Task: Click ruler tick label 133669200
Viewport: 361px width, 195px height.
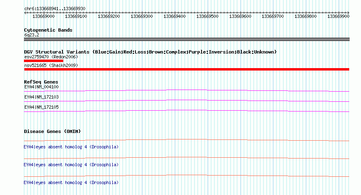Action: (109, 16)
